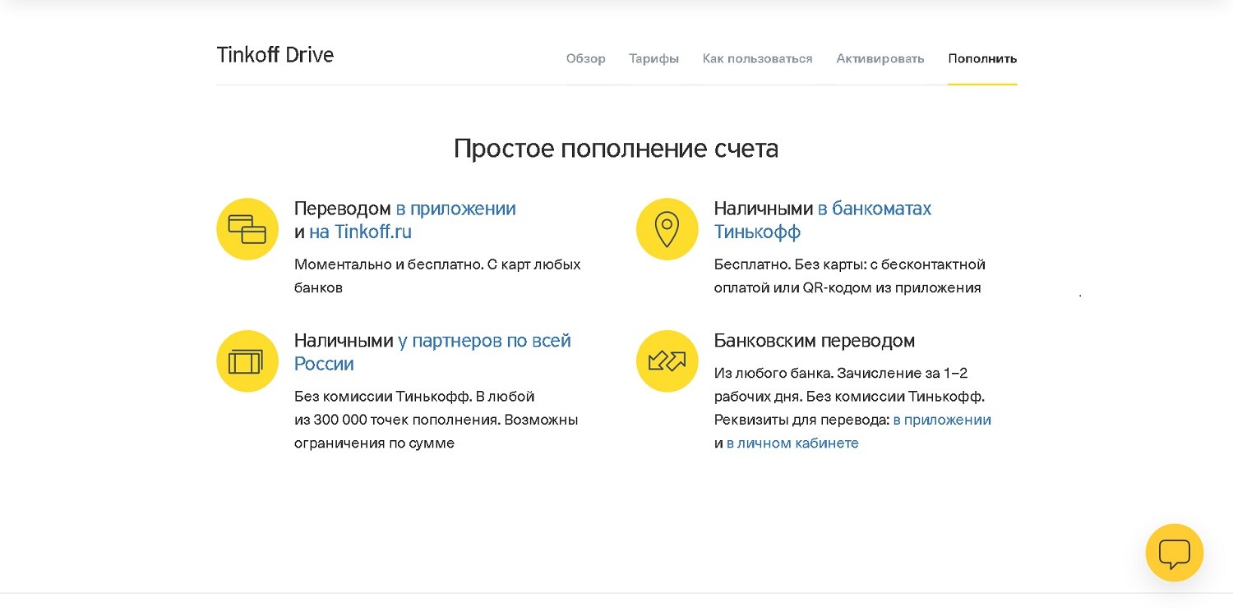Click text 'ограничения по сумме'
The width and height of the screenshot is (1233, 611).
374,443
